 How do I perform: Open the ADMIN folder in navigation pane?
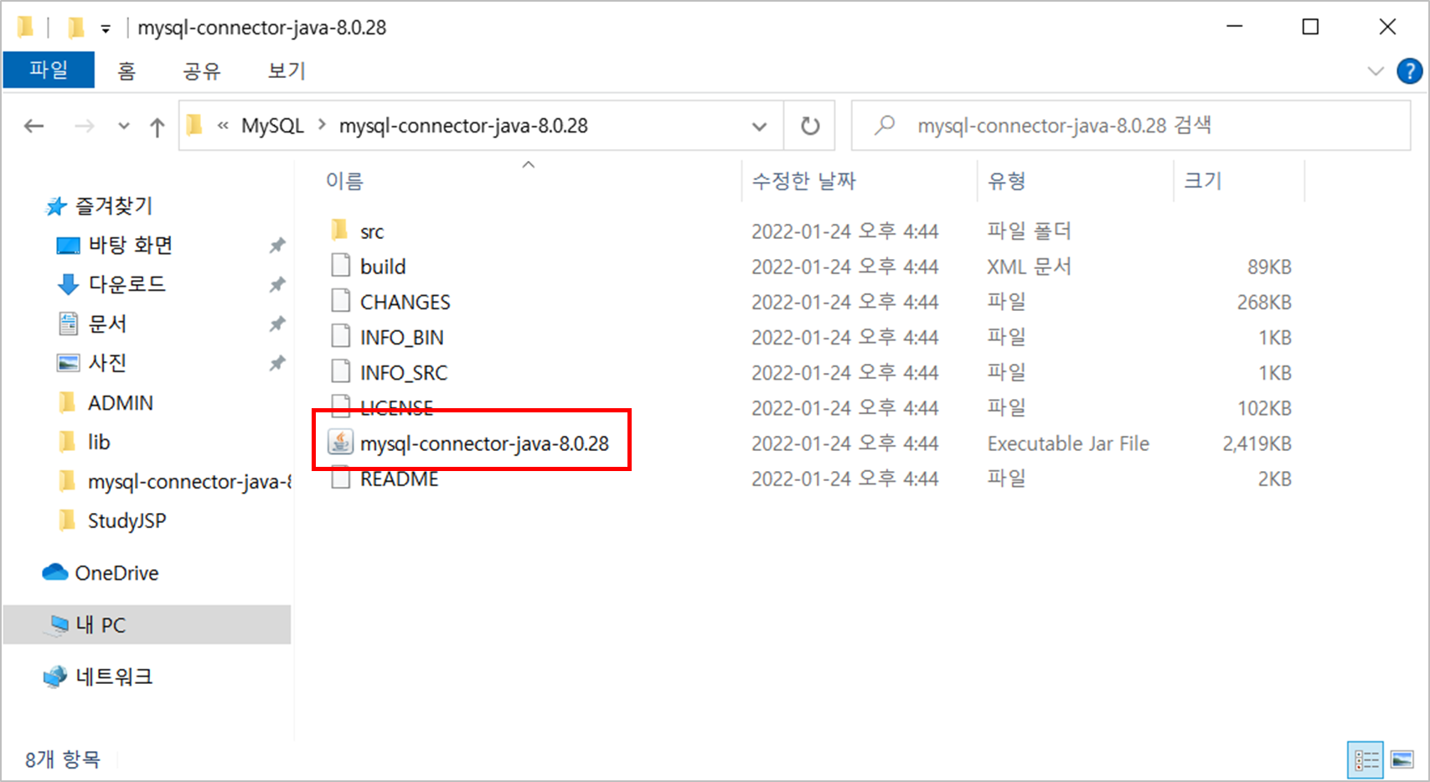click(121, 402)
